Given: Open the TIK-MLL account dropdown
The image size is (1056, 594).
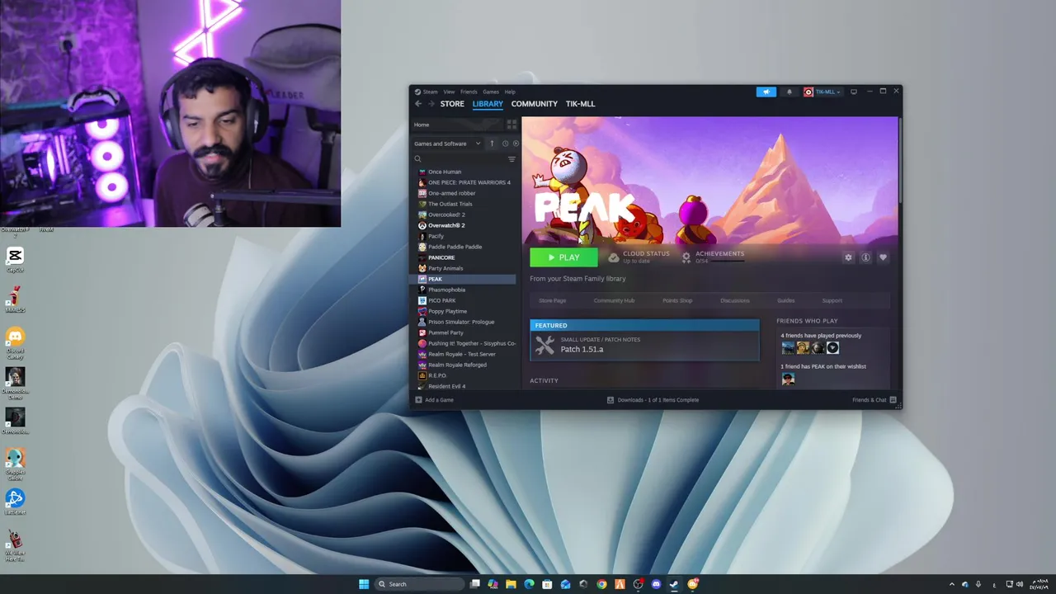Looking at the screenshot, I should pyautogui.click(x=823, y=92).
